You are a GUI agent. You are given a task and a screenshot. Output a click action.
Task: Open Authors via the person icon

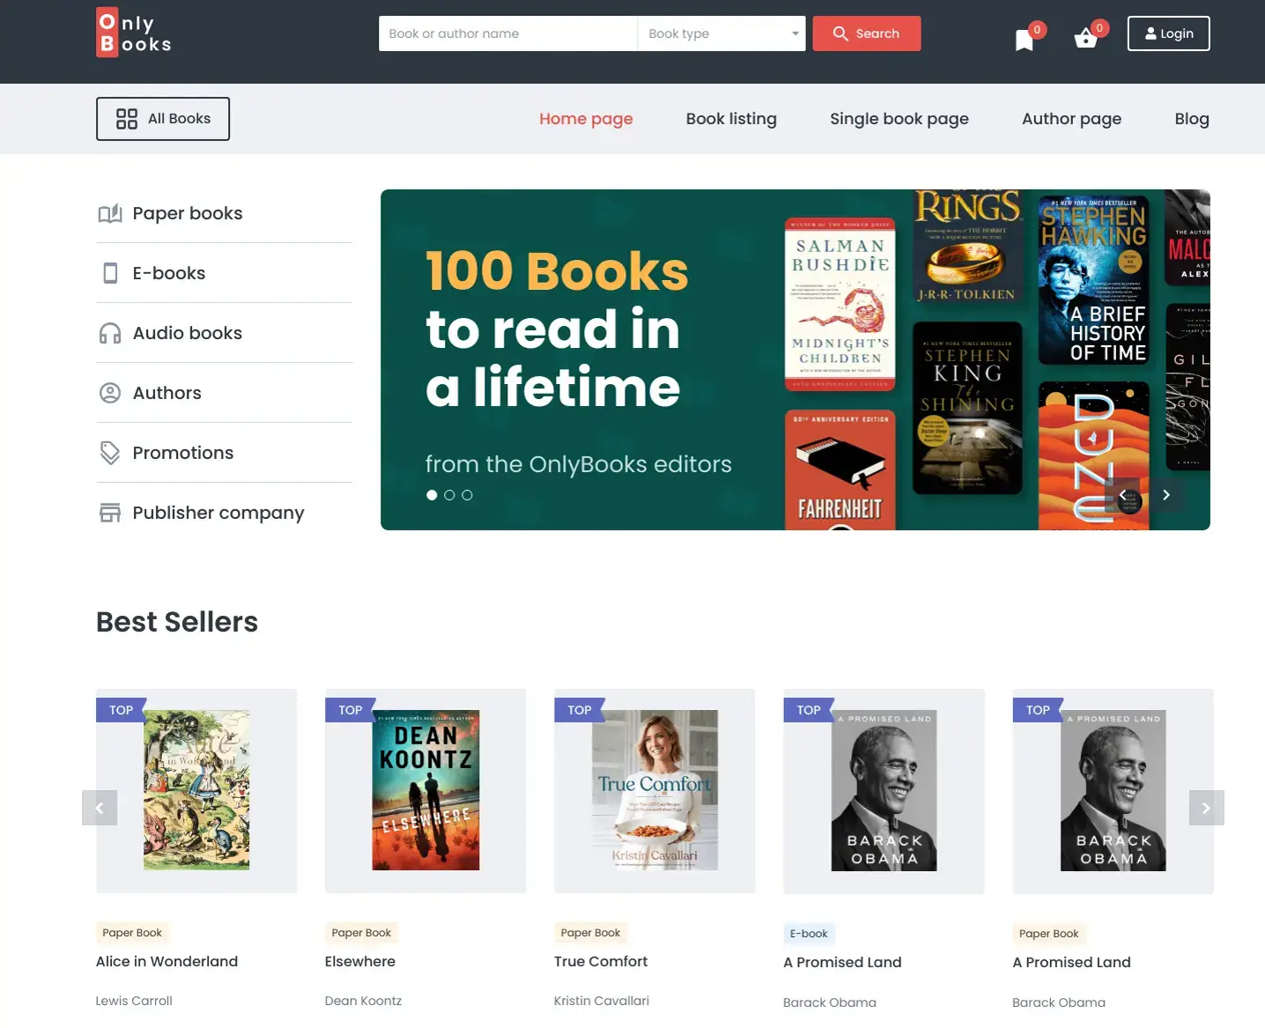click(x=110, y=393)
